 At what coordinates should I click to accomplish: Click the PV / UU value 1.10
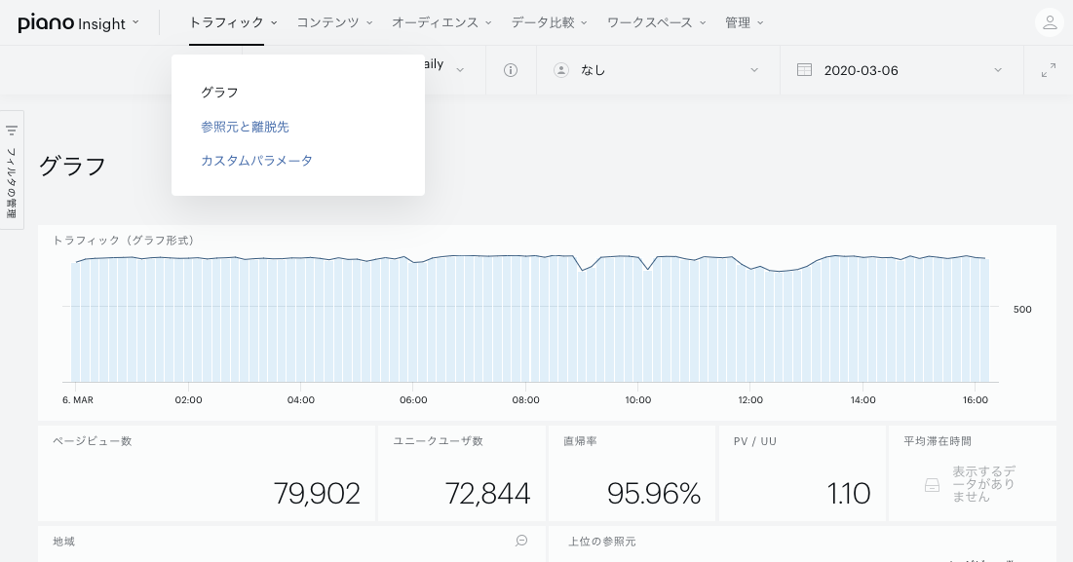(x=849, y=493)
